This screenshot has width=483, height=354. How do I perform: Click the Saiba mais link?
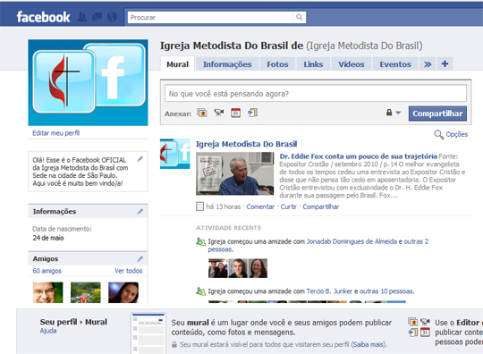coord(369,344)
